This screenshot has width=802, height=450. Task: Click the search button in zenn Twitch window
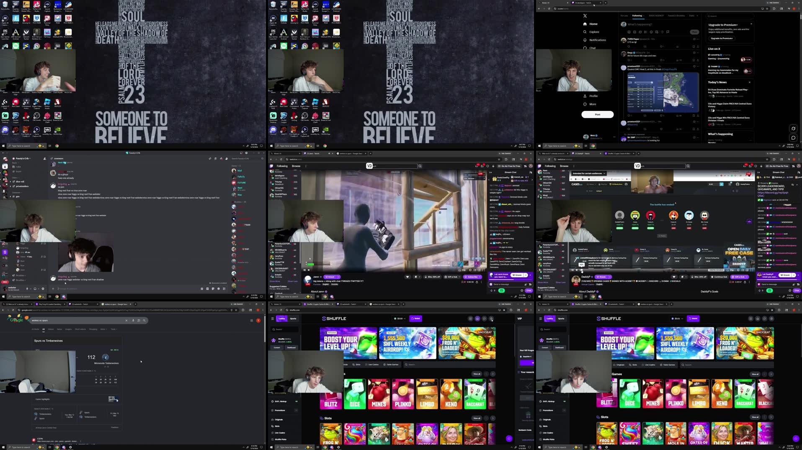pyautogui.click(x=420, y=166)
